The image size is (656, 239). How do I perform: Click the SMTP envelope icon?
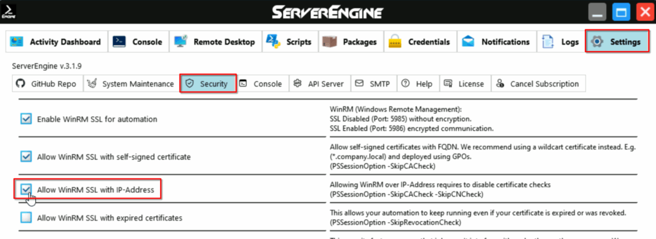point(359,84)
